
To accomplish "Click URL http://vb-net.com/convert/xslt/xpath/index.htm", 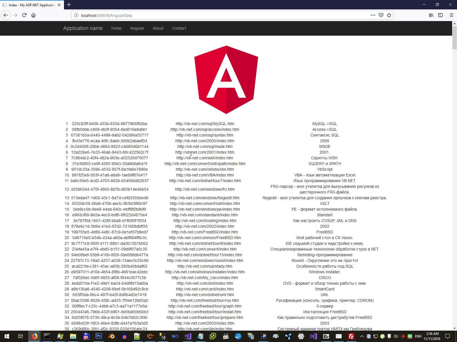I will 205,164.
